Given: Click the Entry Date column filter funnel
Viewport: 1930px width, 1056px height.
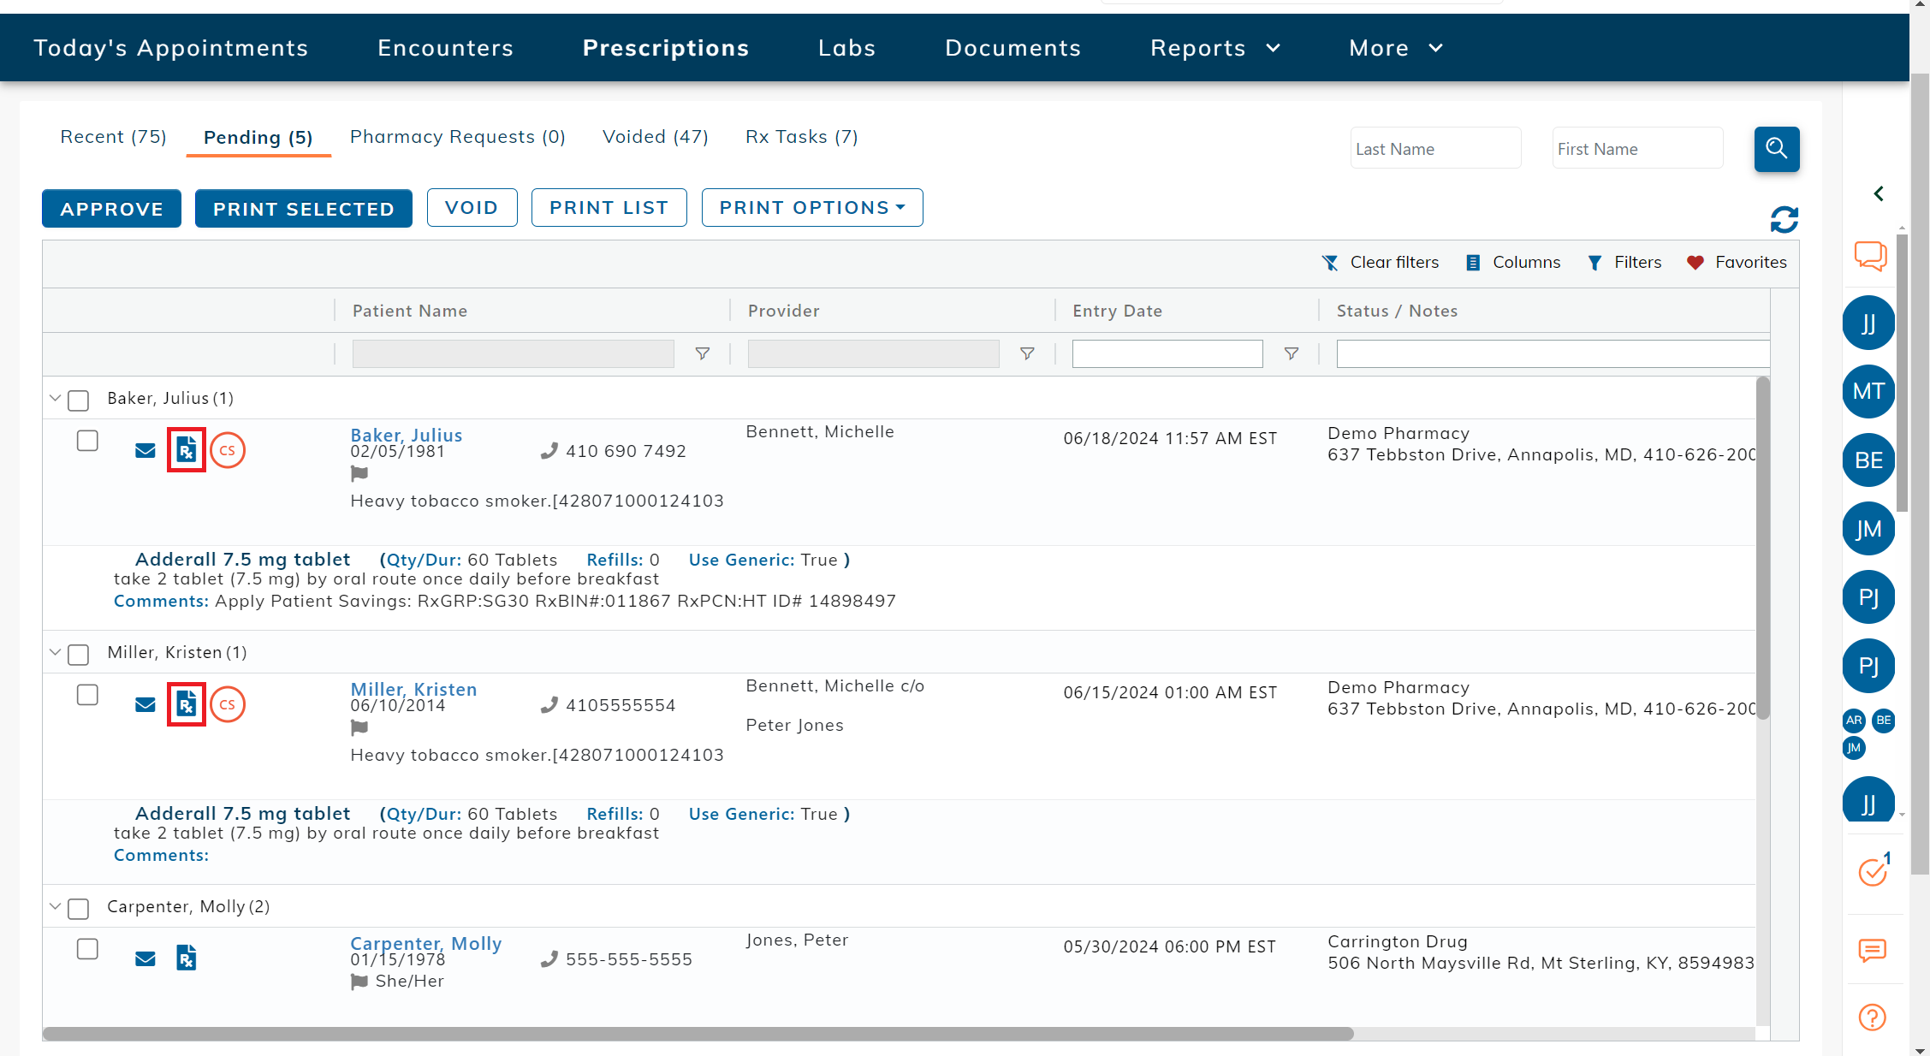Looking at the screenshot, I should point(1292,353).
